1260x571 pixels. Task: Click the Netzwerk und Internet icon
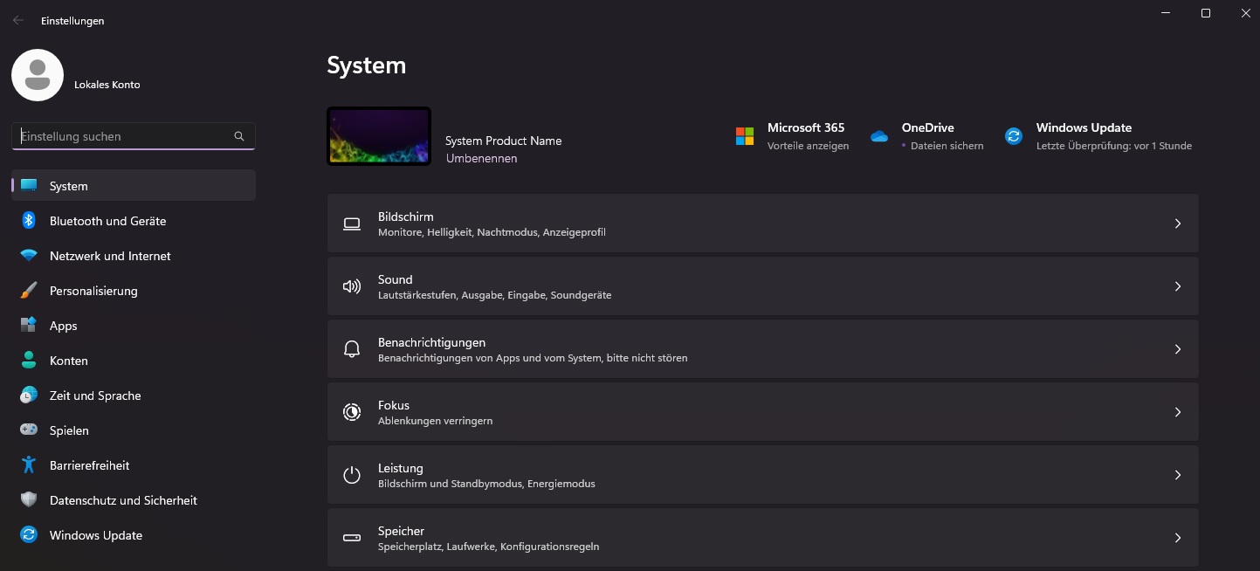click(29, 256)
